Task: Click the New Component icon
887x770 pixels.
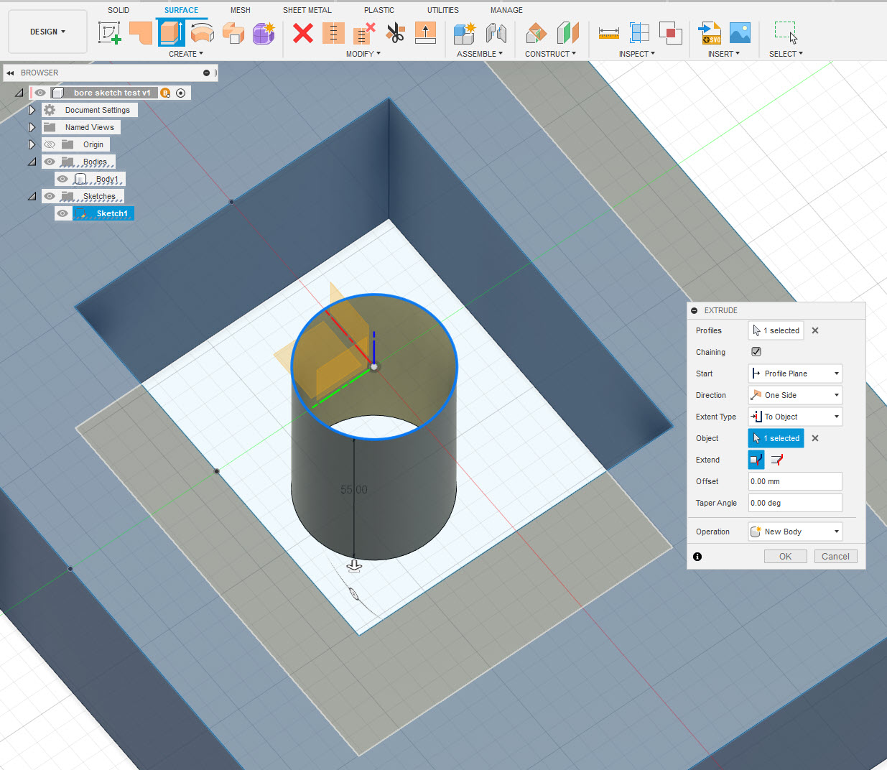Action: [465, 33]
